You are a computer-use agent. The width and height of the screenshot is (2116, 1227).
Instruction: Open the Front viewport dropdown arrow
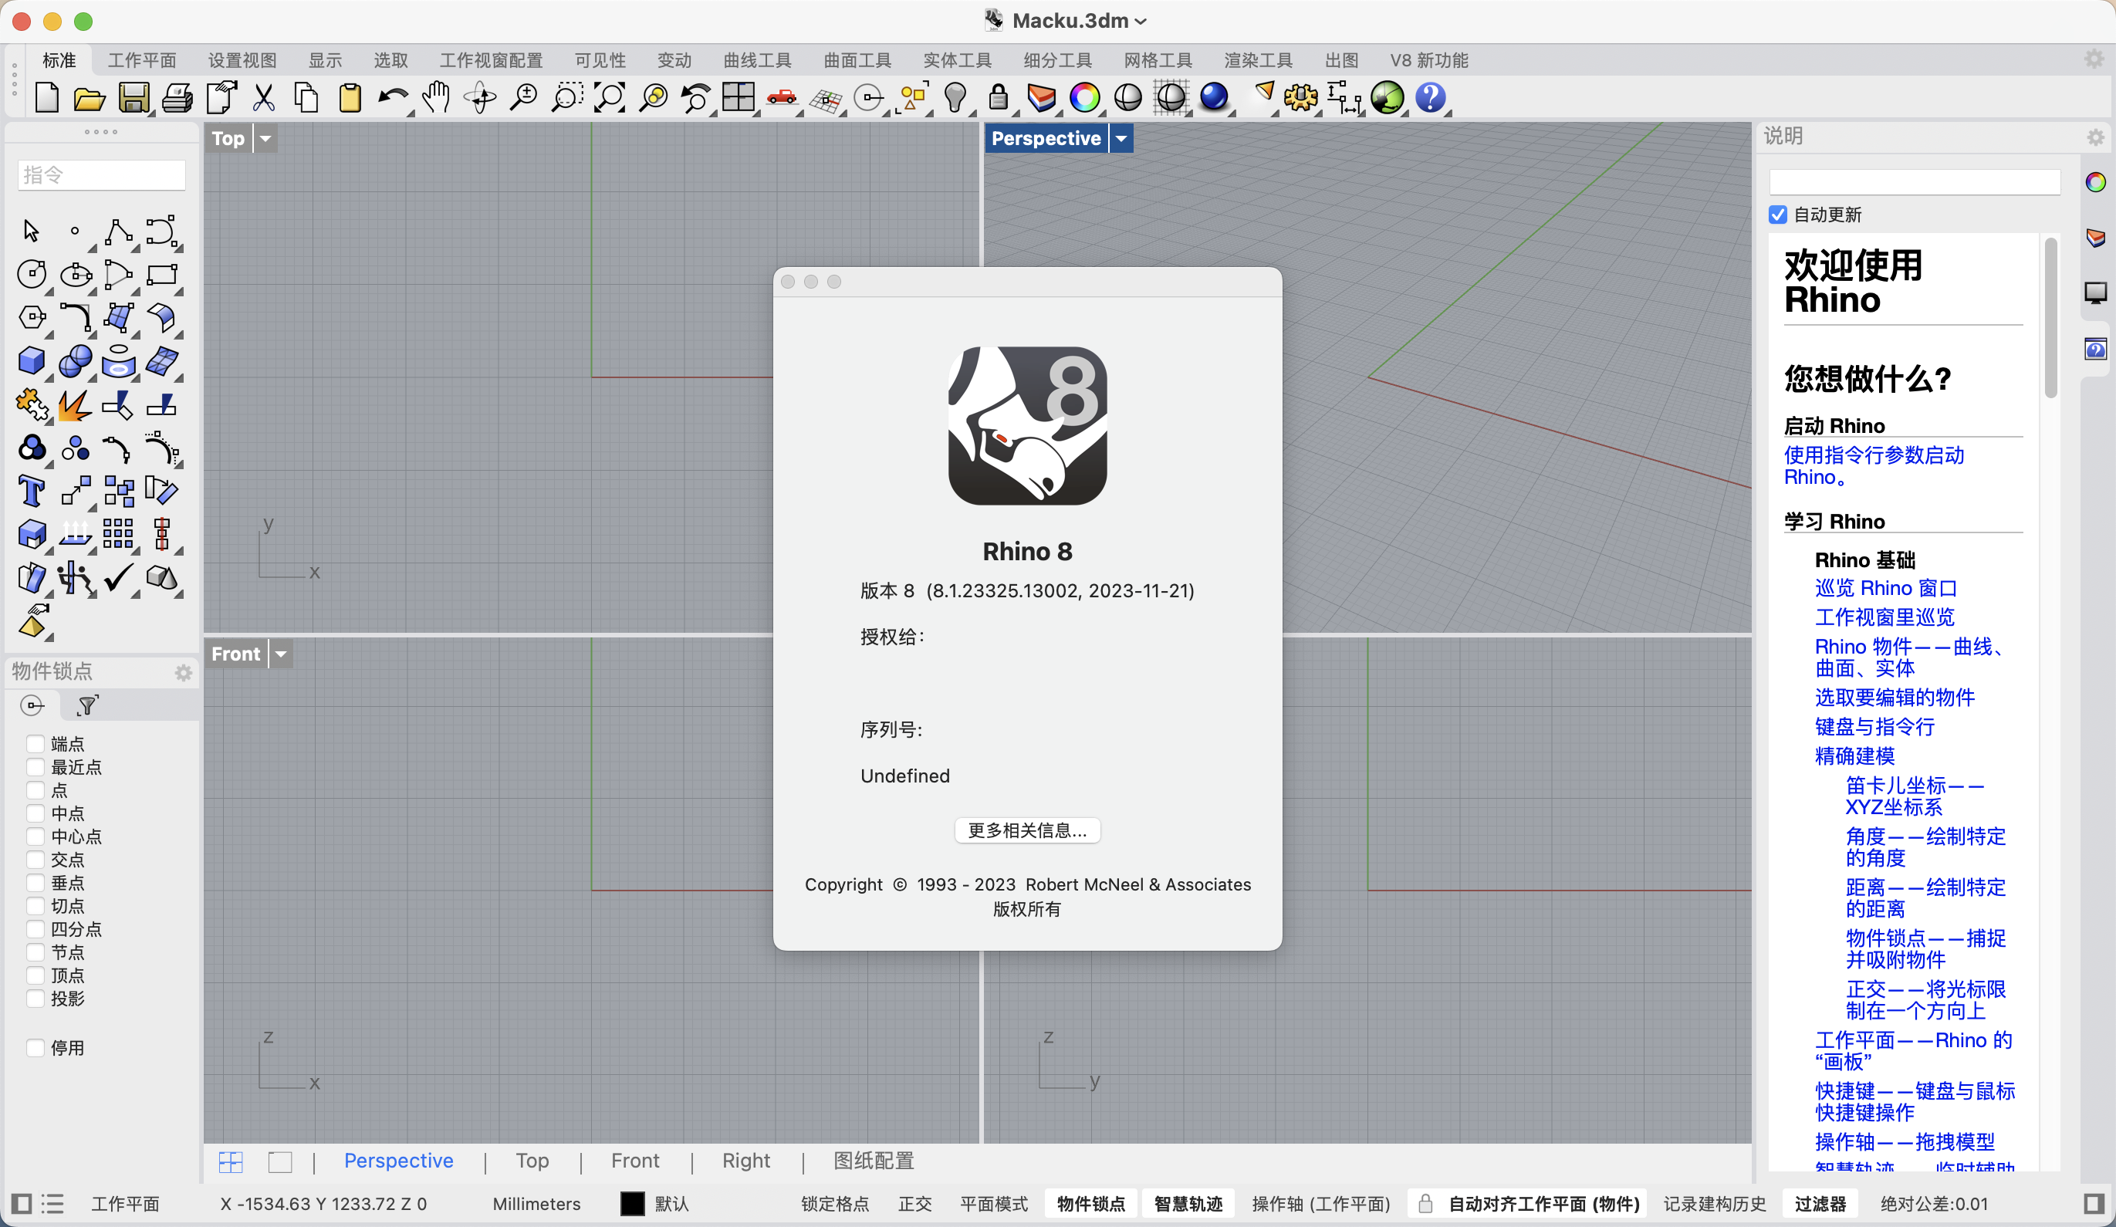[x=282, y=654]
